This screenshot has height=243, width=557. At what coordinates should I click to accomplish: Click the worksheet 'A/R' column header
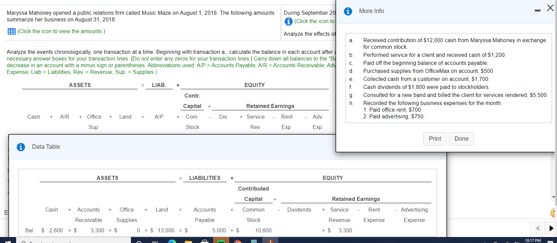pyautogui.click(x=64, y=117)
